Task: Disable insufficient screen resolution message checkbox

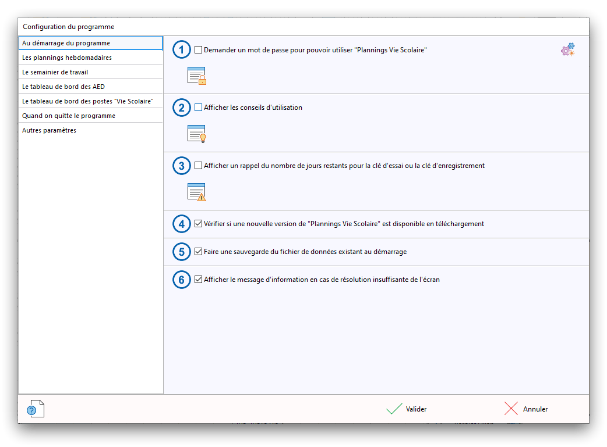Action: coord(199,280)
